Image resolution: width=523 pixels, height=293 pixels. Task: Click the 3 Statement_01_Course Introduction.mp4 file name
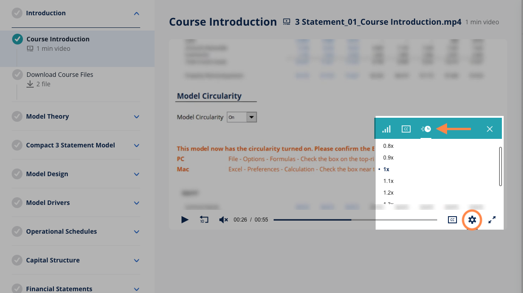point(378,22)
